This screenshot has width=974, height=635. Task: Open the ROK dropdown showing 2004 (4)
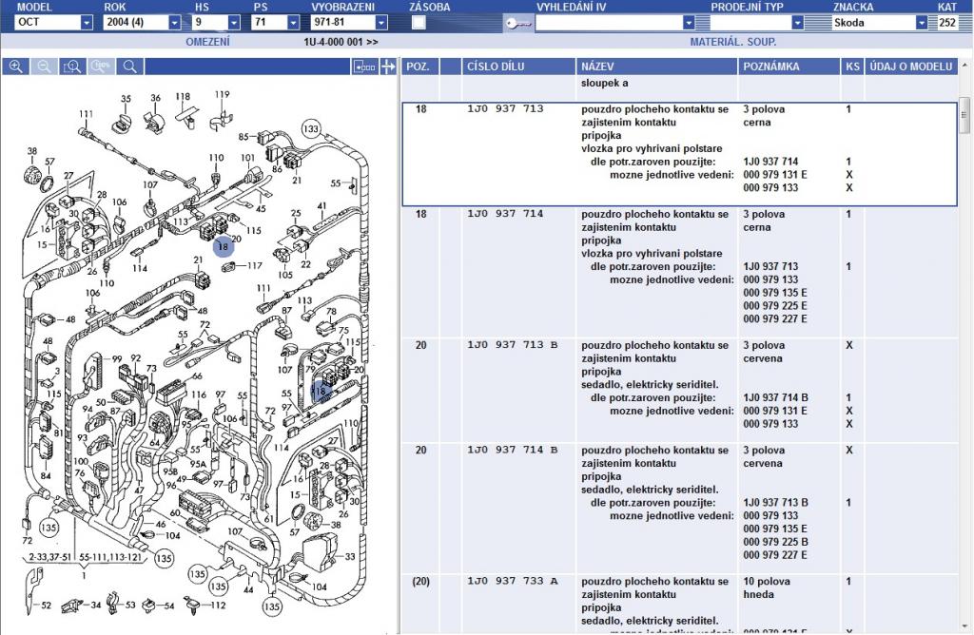point(175,23)
